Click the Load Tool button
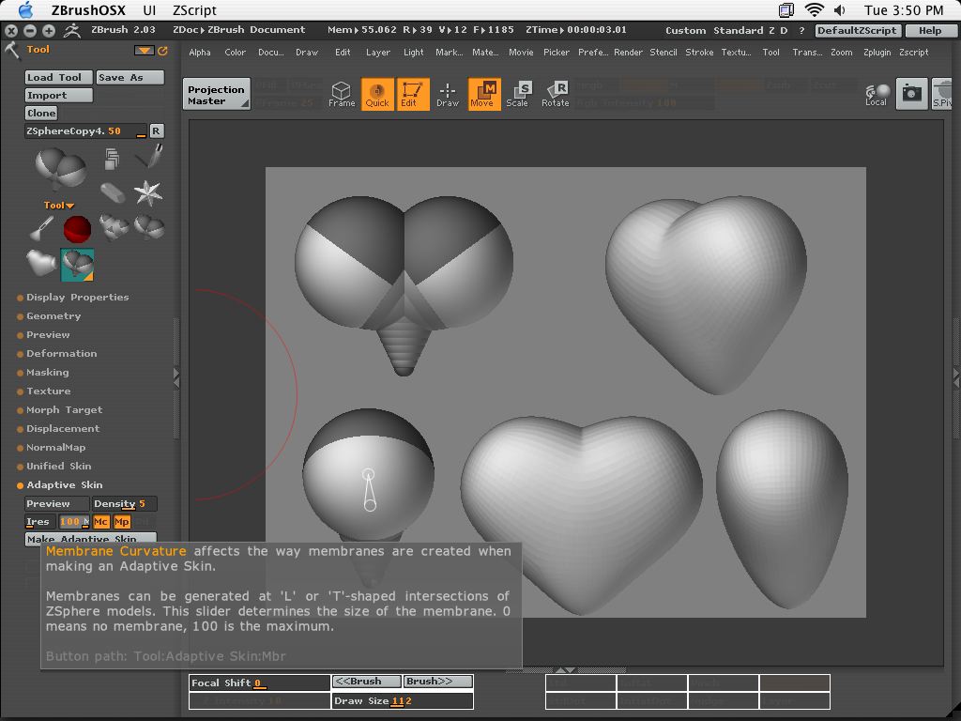Image resolution: width=961 pixels, height=721 pixels. pyautogui.click(x=58, y=77)
